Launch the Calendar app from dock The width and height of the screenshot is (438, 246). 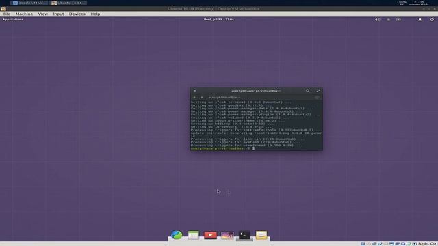pyautogui.click(x=193, y=235)
